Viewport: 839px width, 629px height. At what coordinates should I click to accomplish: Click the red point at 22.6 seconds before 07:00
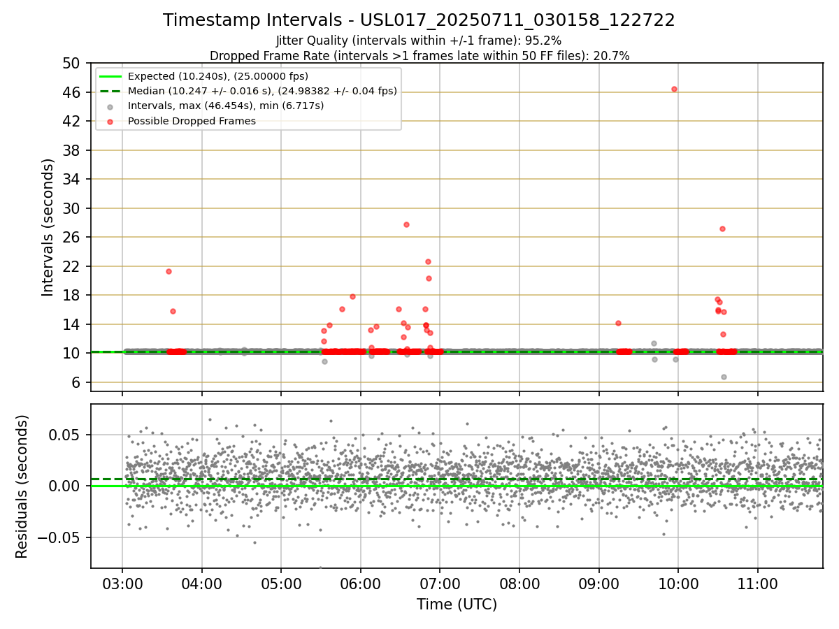[428, 261]
